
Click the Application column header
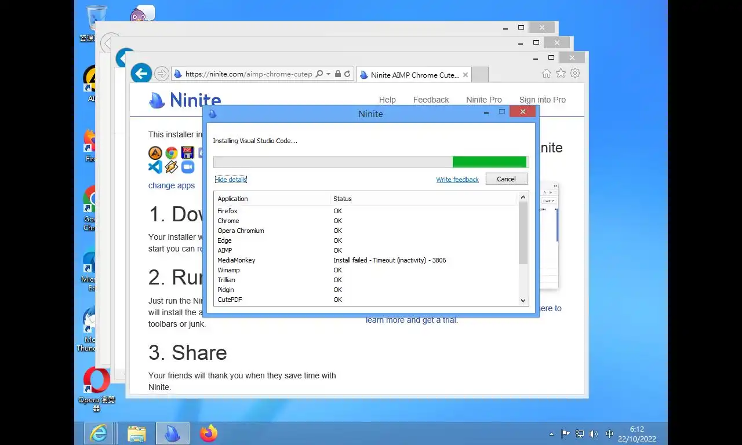[x=272, y=199]
